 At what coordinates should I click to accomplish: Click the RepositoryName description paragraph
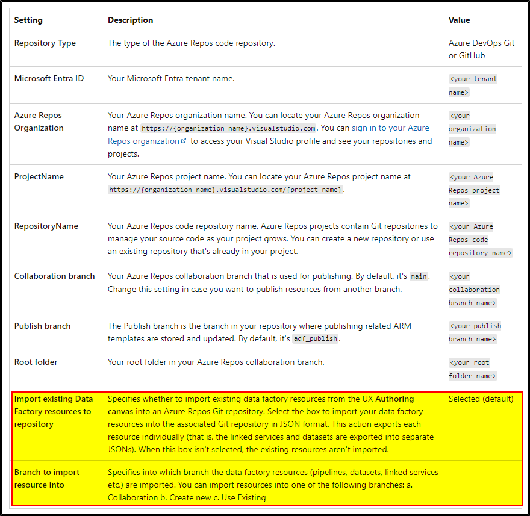click(272, 238)
